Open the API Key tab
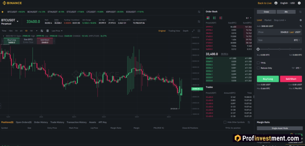This screenshot has height=146, width=305. [102, 122]
